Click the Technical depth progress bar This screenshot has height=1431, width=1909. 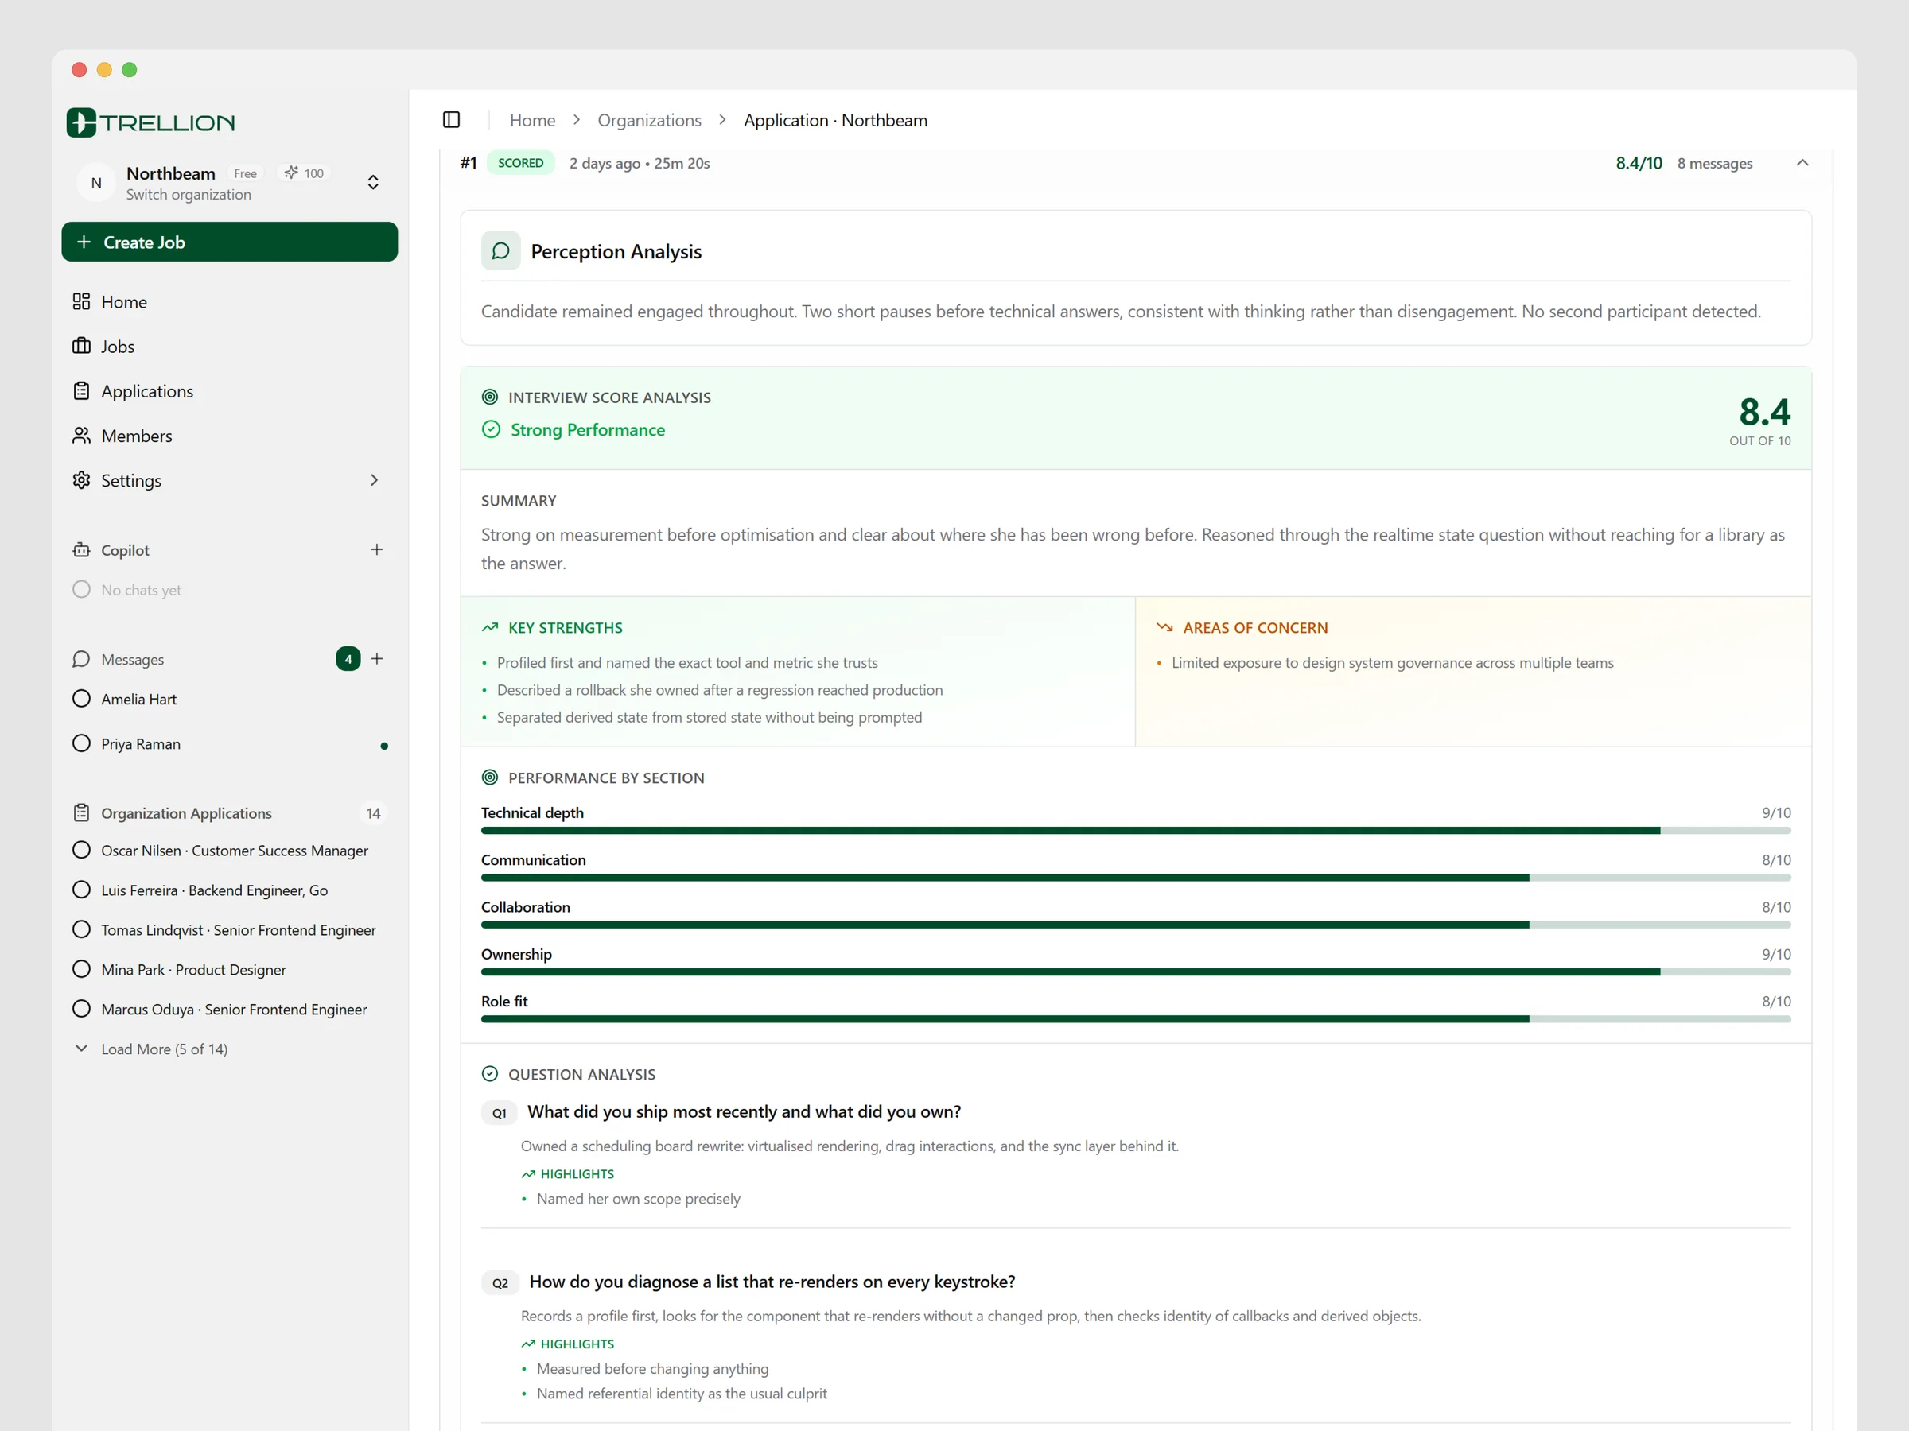1136,831
